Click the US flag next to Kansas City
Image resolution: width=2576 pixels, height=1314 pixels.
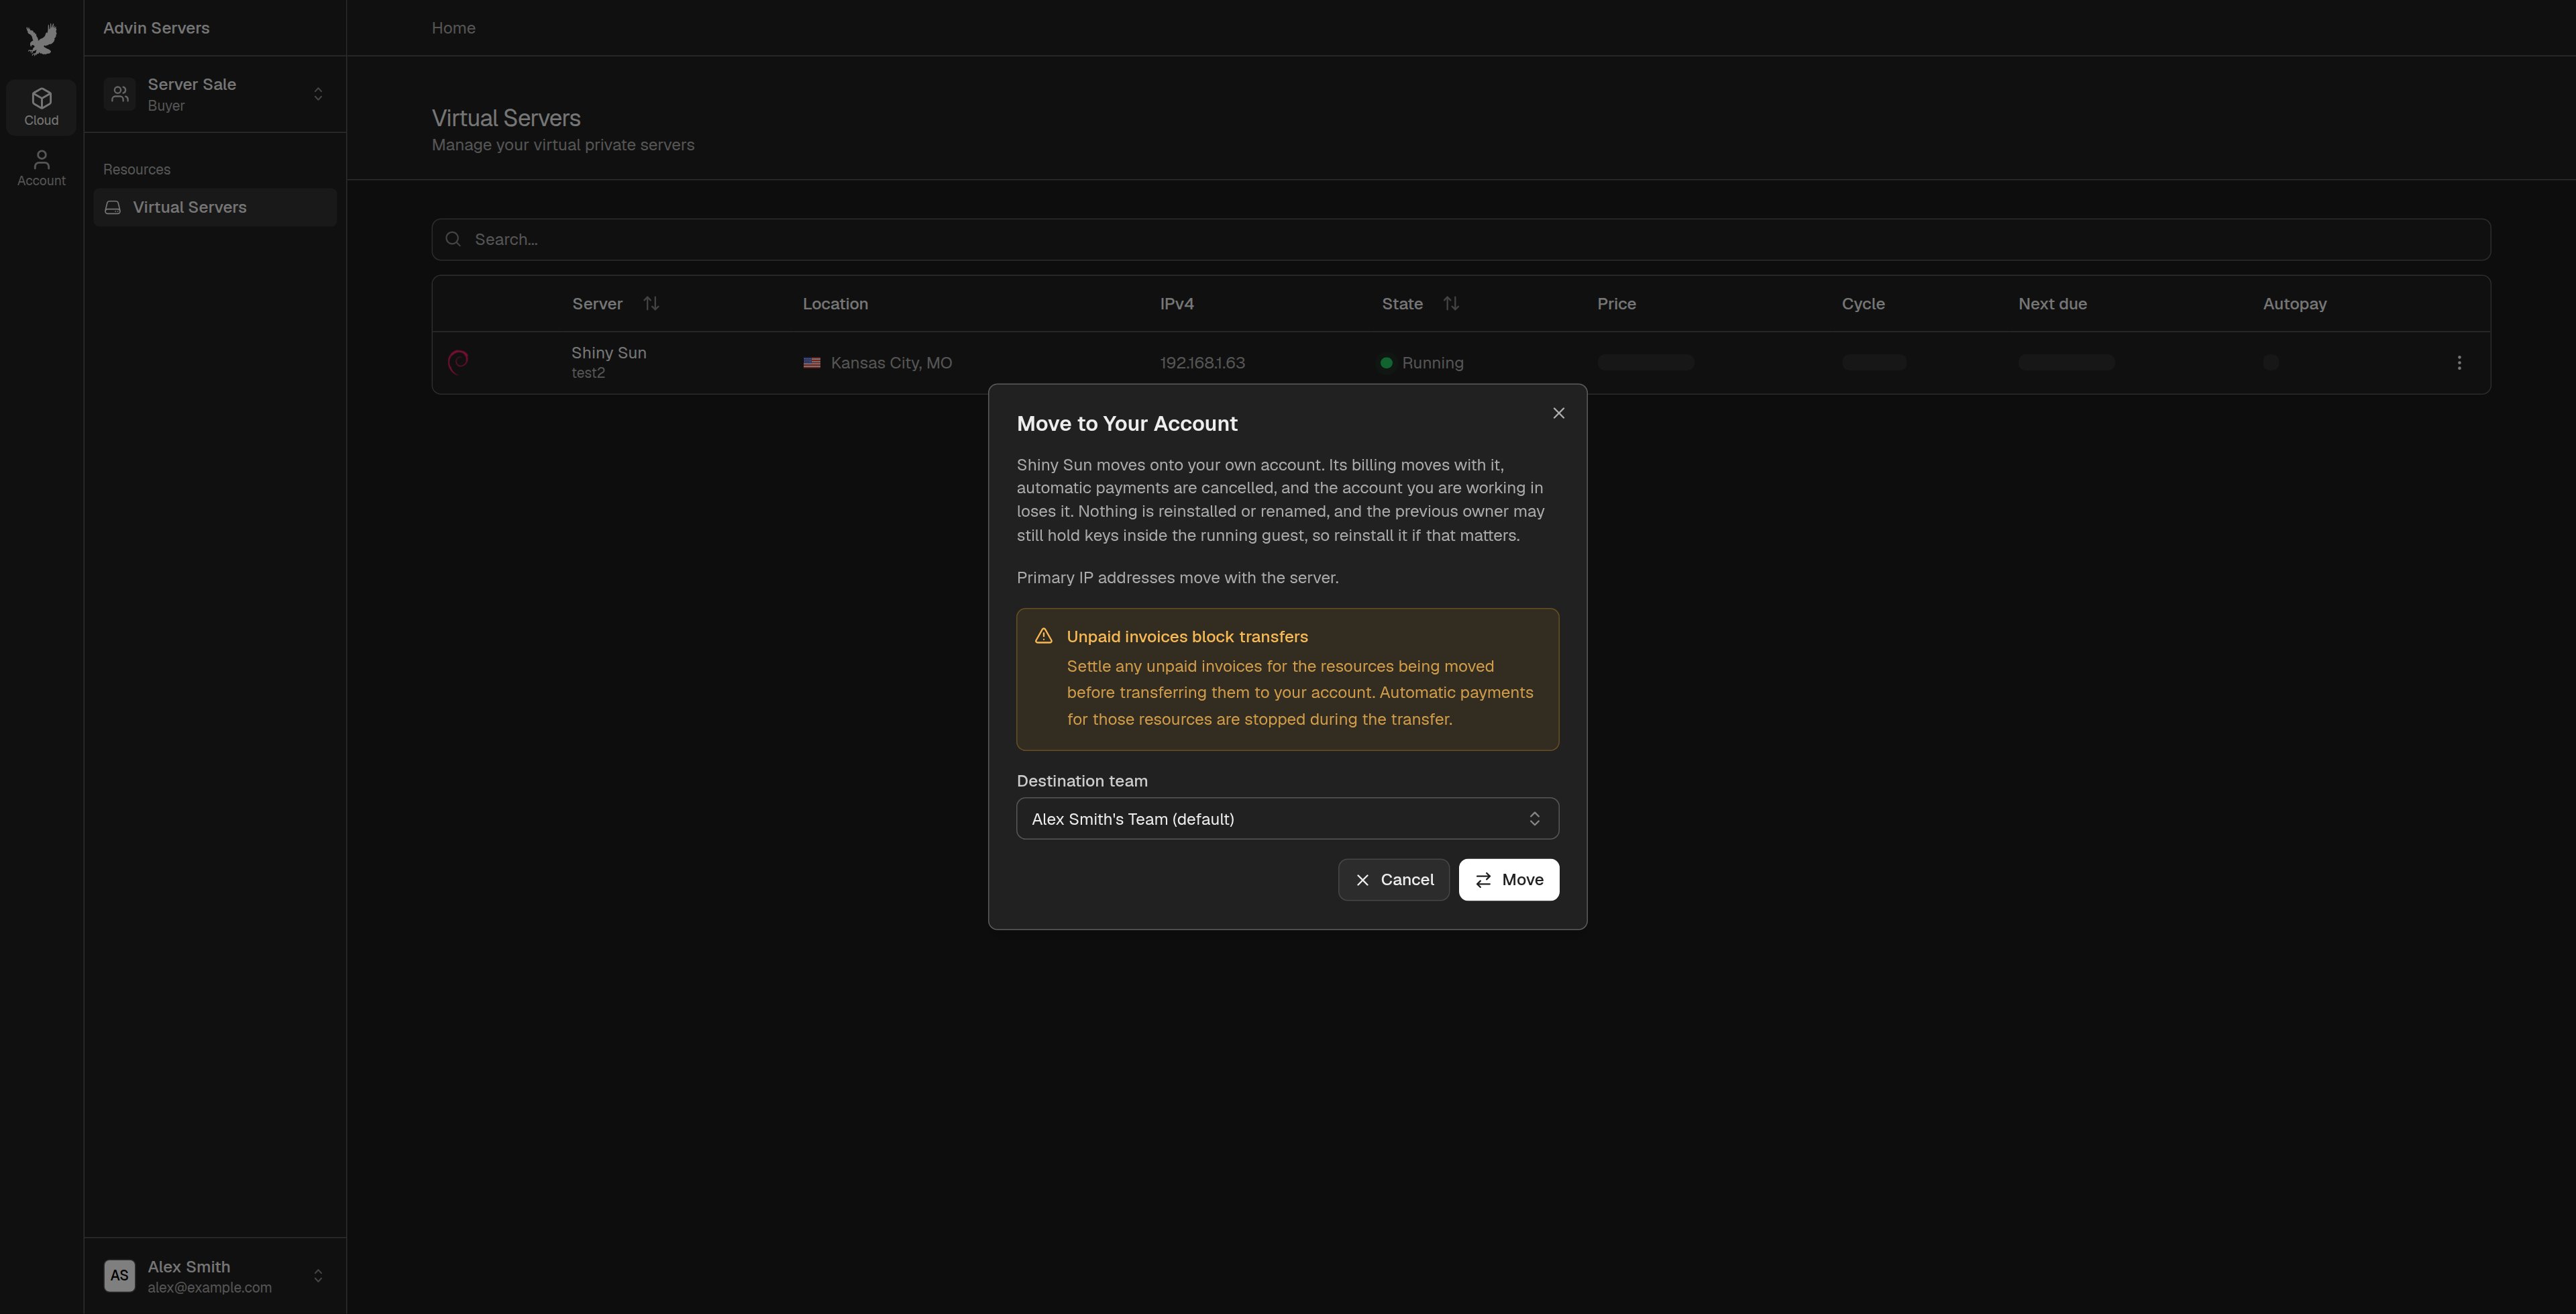812,362
